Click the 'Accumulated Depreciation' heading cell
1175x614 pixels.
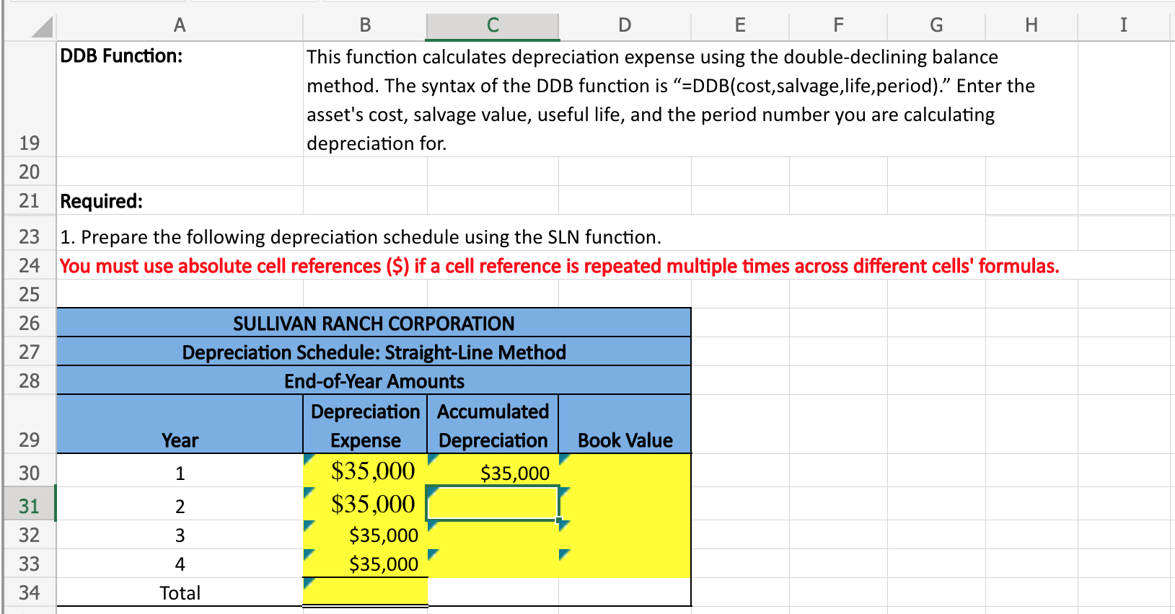tap(493, 424)
